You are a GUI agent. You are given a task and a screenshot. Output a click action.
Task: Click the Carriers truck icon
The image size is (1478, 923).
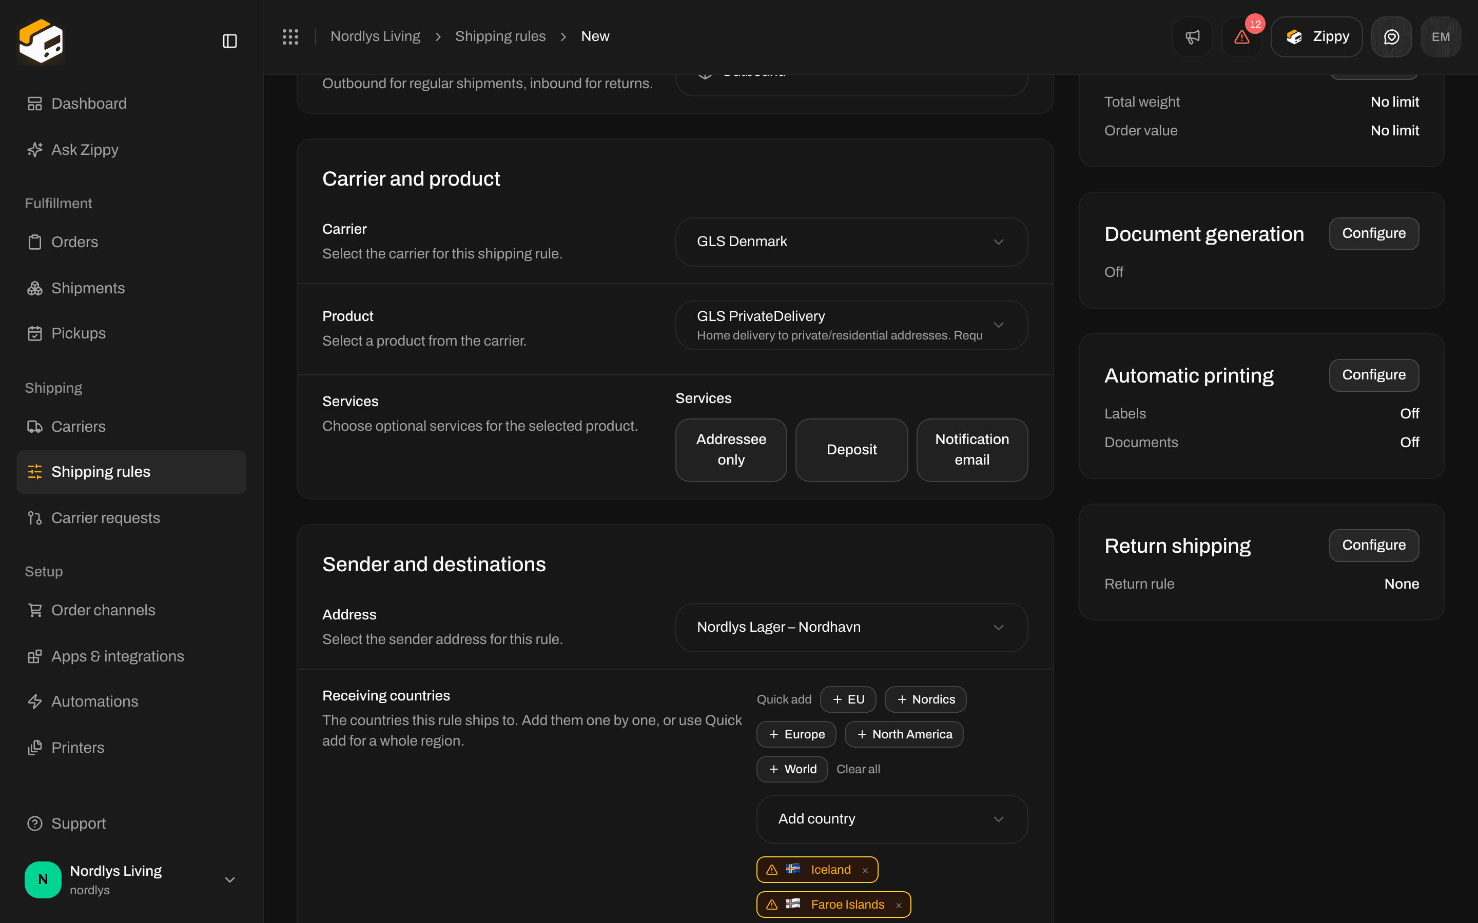point(35,427)
